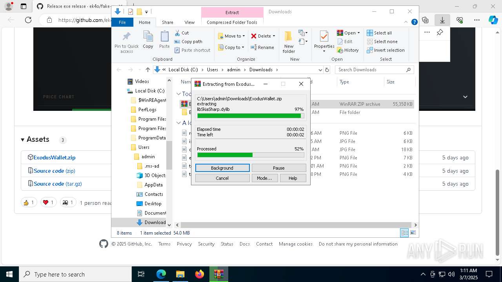The image size is (502, 282).
Task: Click Help button in extraction dialog
Action: pos(293,178)
